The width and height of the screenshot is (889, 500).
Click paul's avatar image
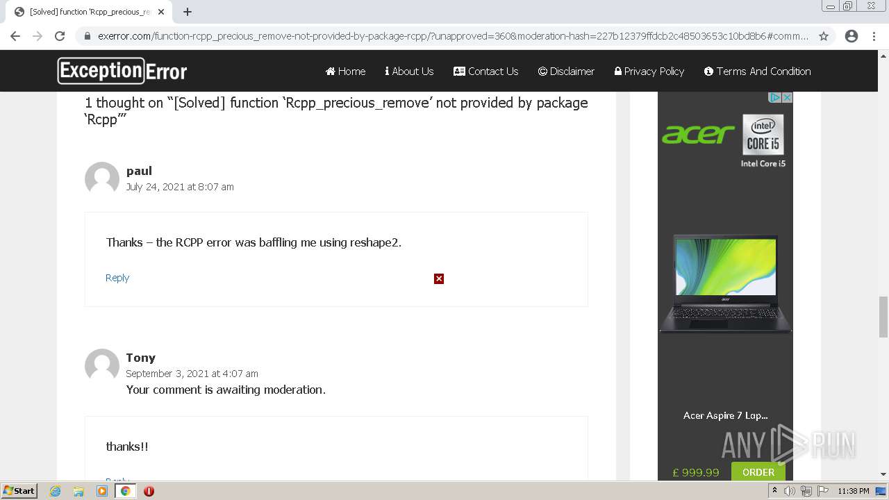tap(102, 179)
